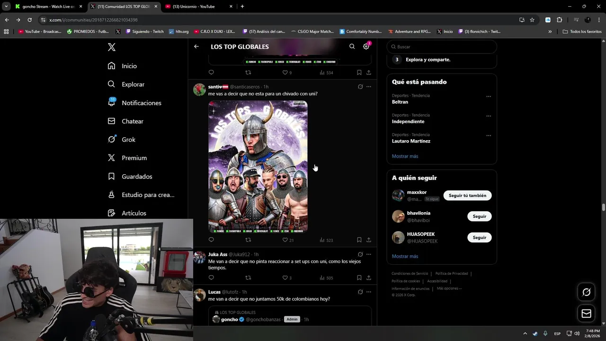Open quoted goncho post in Lucas tweet

(x=290, y=316)
